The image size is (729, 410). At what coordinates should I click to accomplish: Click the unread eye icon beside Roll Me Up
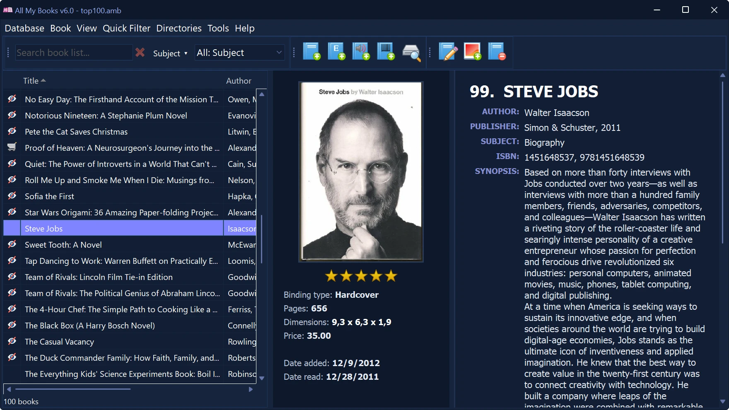pos(12,179)
